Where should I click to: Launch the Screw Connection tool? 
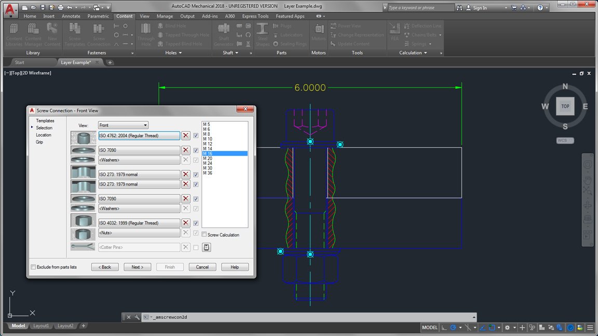pos(99,34)
